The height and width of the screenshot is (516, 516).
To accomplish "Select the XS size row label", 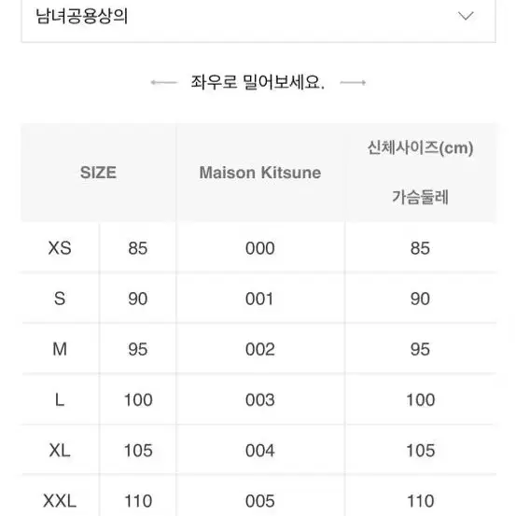I will (x=60, y=248).
